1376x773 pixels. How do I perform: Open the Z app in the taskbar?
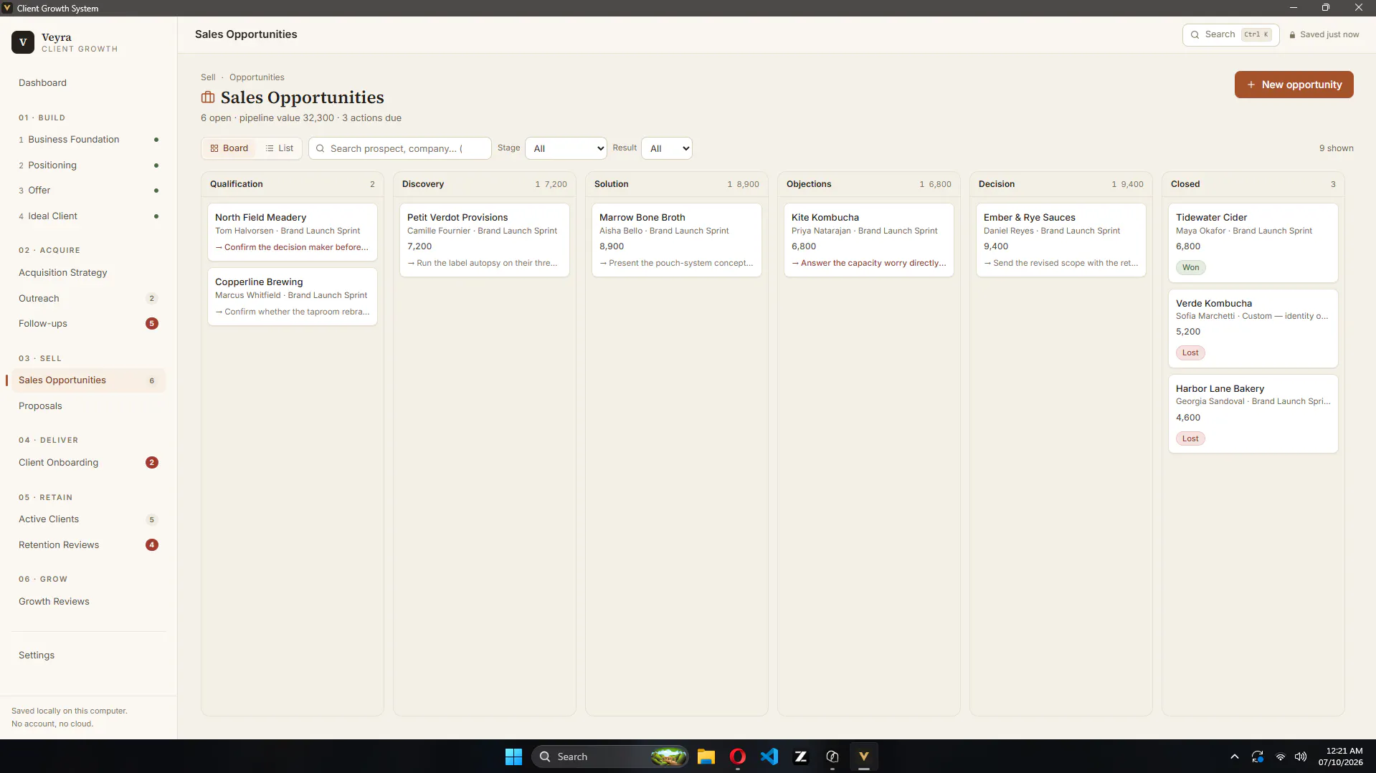[x=801, y=757]
